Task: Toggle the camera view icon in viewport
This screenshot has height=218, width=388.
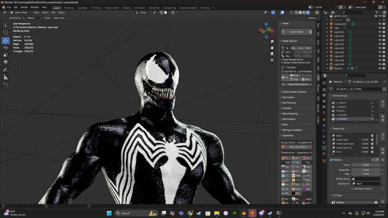Action: [x=272, y=54]
